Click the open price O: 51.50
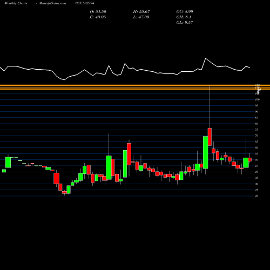Viewport: 270px width, 270px height. pos(98,12)
